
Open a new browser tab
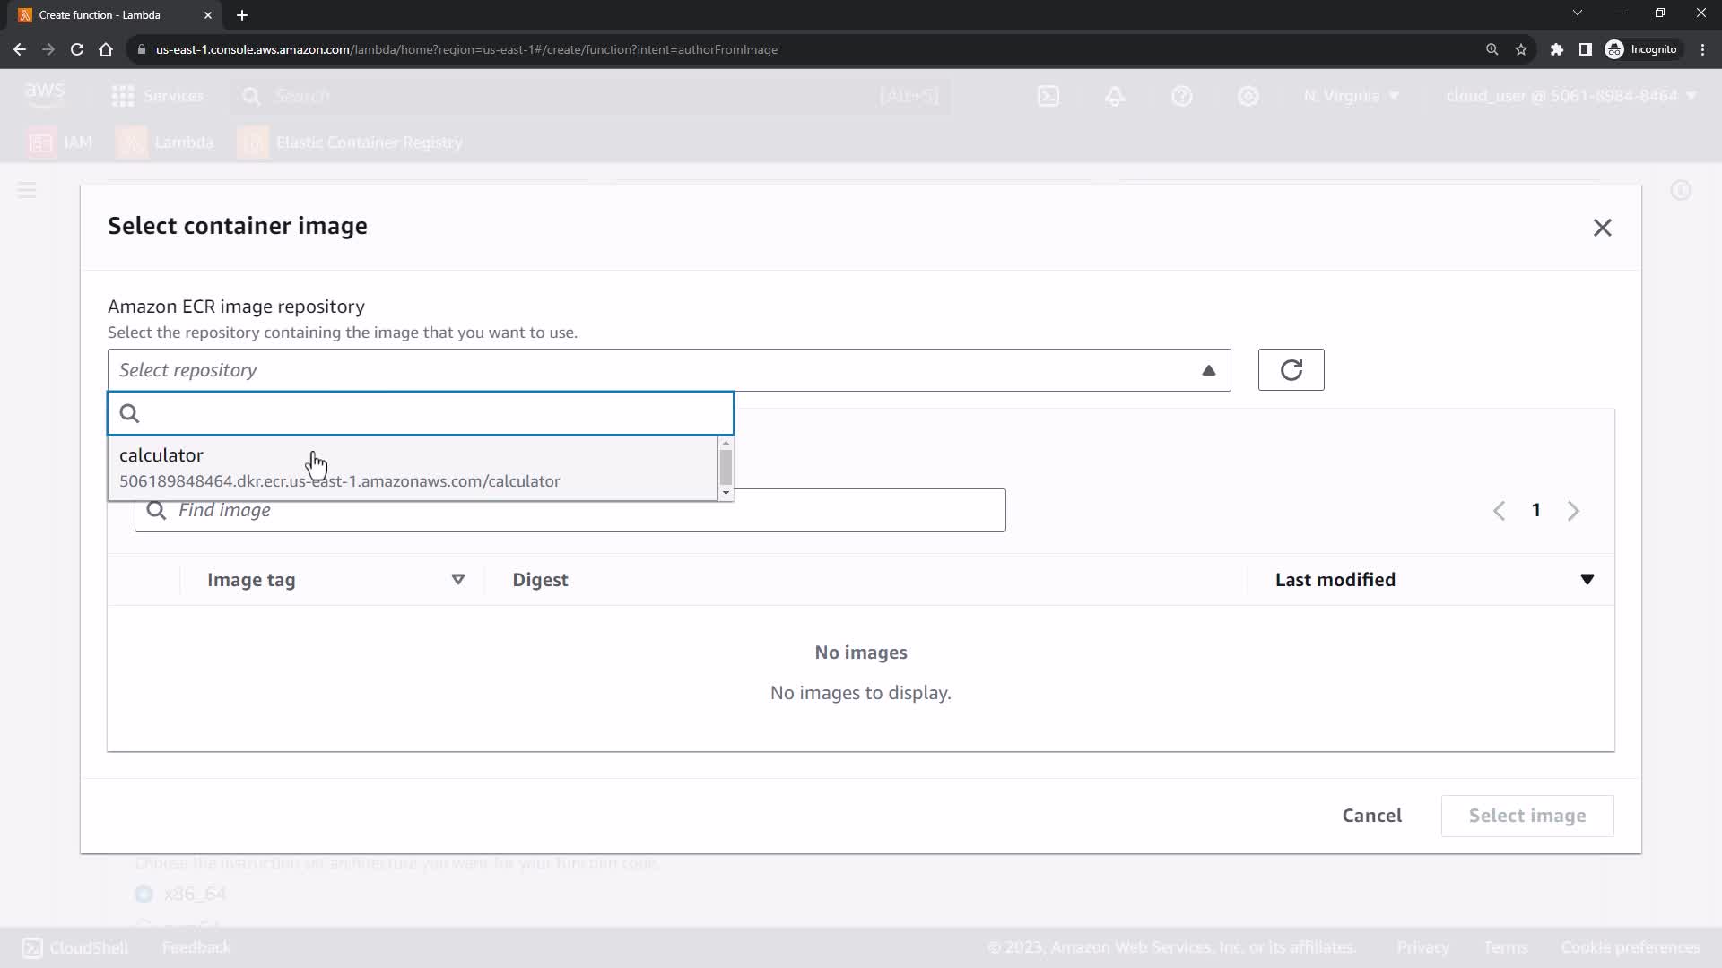(242, 15)
